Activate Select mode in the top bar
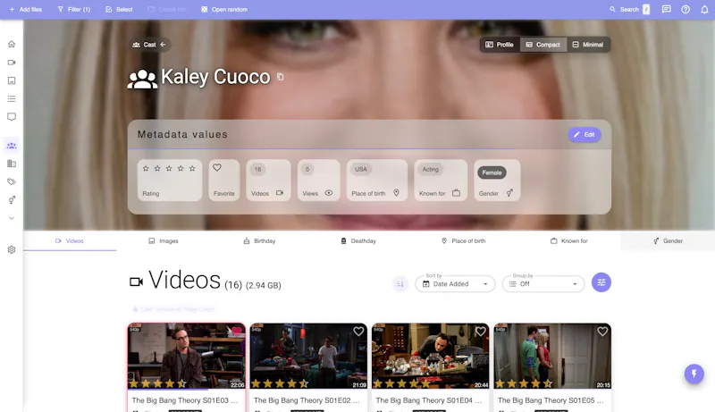The height and width of the screenshot is (412, 715). click(x=119, y=9)
